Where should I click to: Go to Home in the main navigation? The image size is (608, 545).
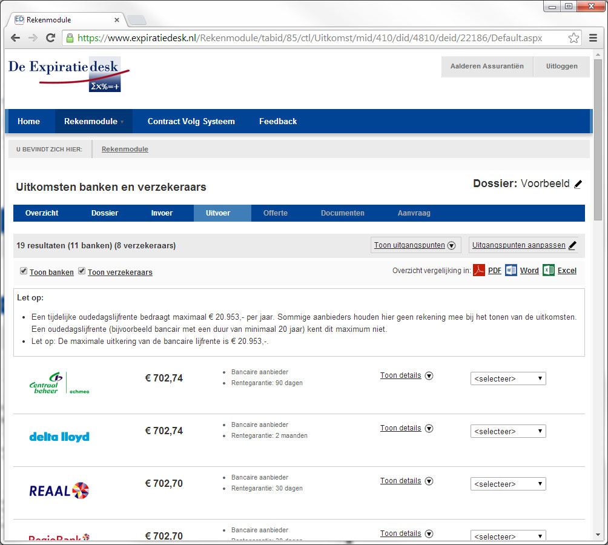(x=28, y=121)
